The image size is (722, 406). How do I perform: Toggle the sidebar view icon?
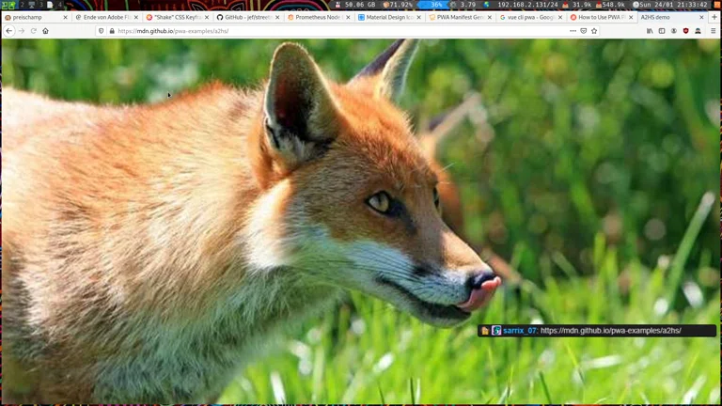pyautogui.click(x=662, y=31)
